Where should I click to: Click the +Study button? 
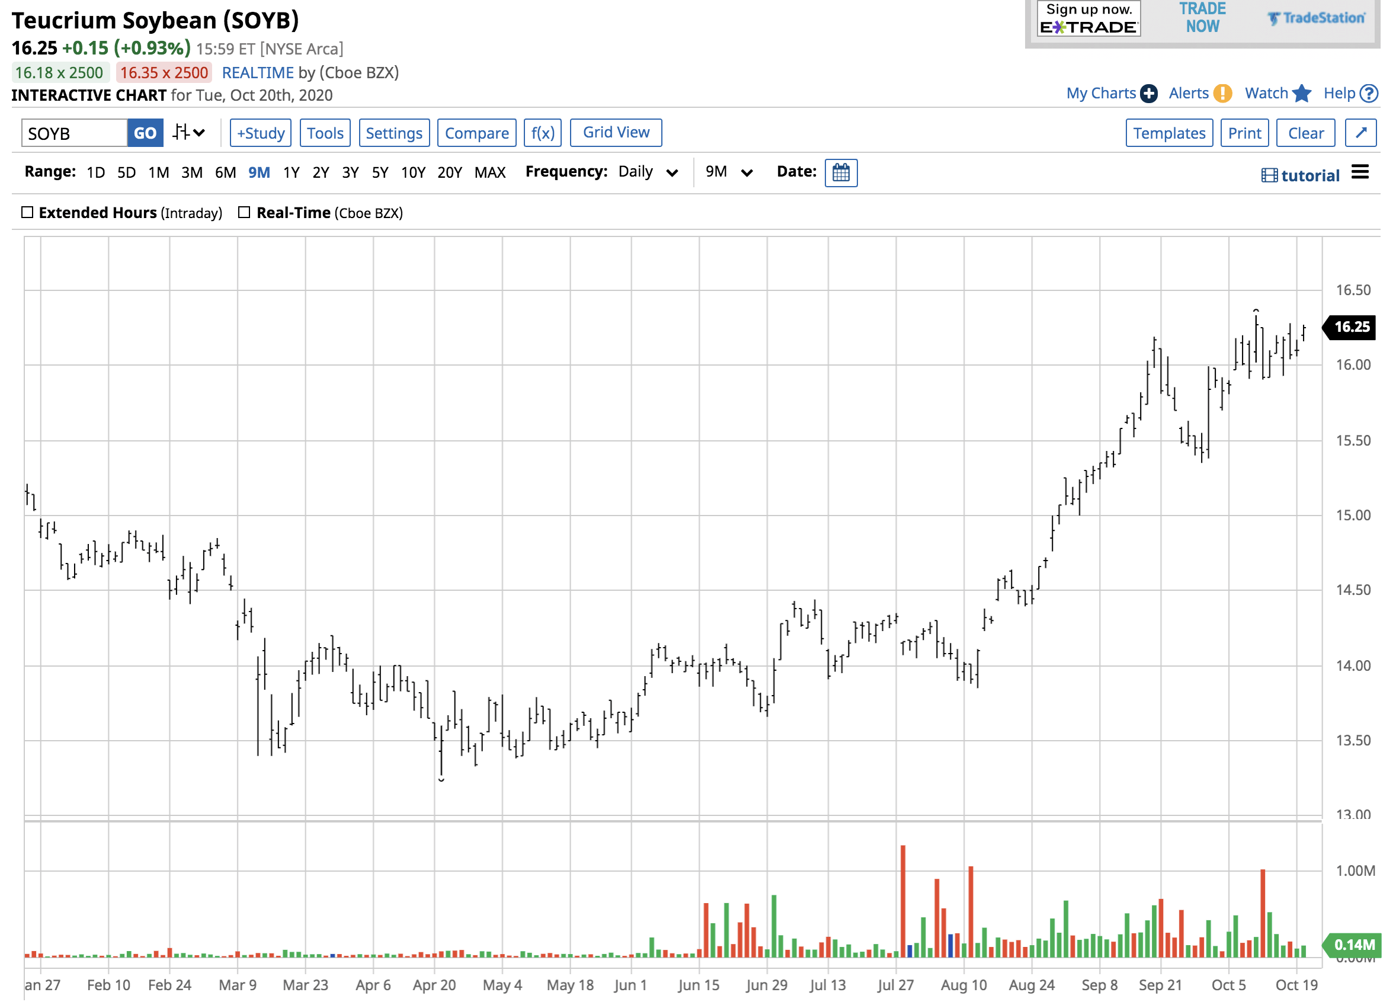coord(260,133)
